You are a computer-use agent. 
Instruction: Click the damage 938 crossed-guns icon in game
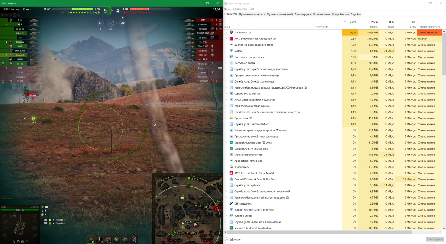point(42,207)
